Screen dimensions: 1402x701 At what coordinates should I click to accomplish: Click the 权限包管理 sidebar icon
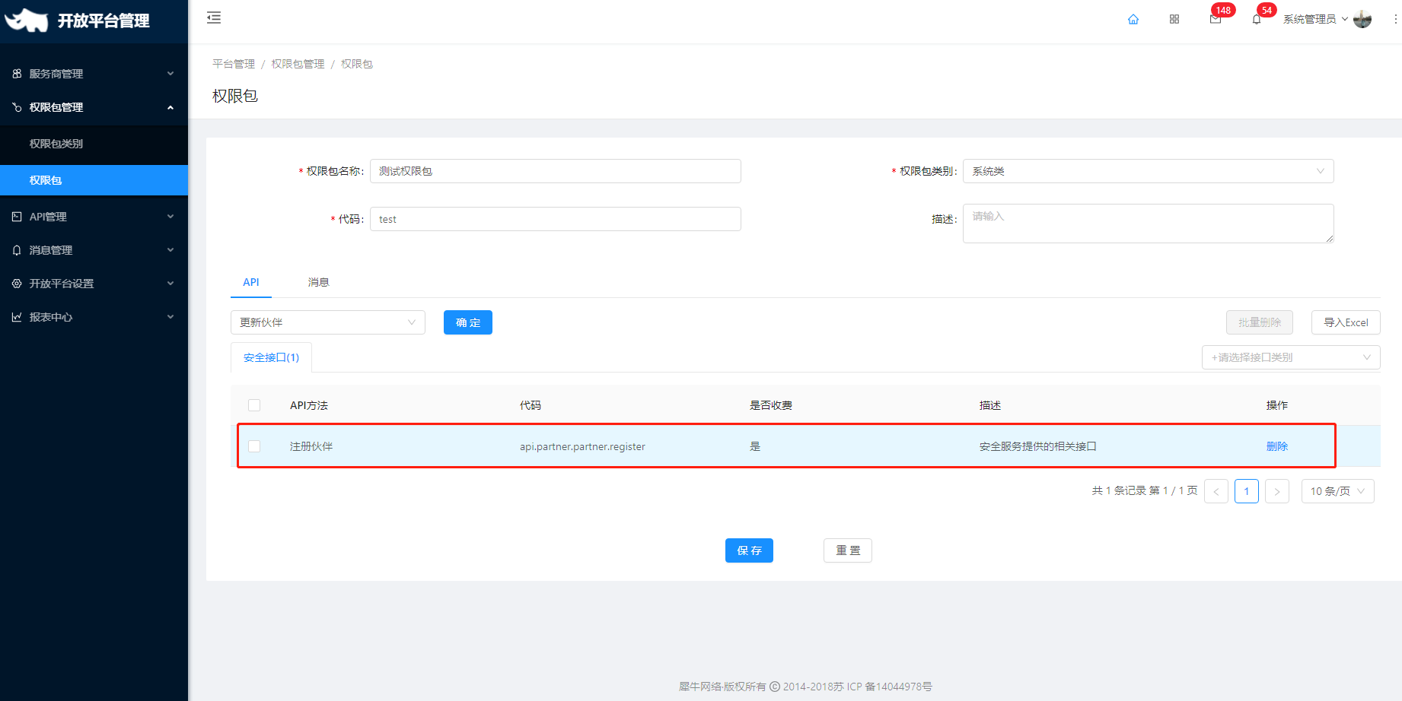pyautogui.click(x=17, y=107)
